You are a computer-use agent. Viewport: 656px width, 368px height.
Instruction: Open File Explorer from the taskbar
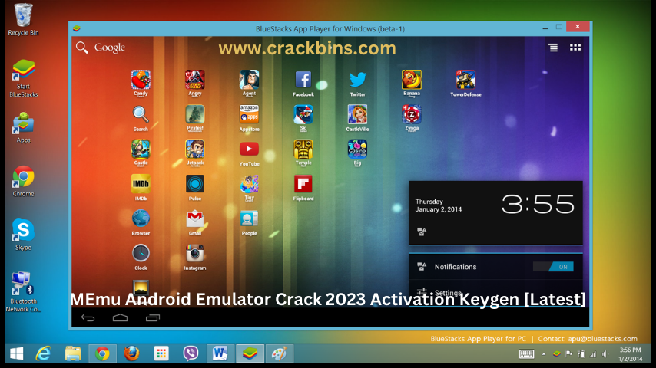73,353
